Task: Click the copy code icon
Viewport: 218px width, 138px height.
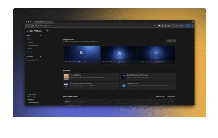Action: click(x=172, y=102)
